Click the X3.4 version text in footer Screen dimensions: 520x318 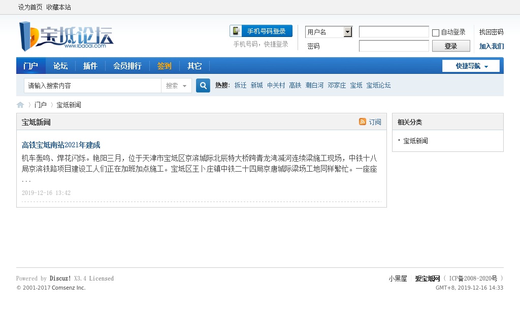80,279
